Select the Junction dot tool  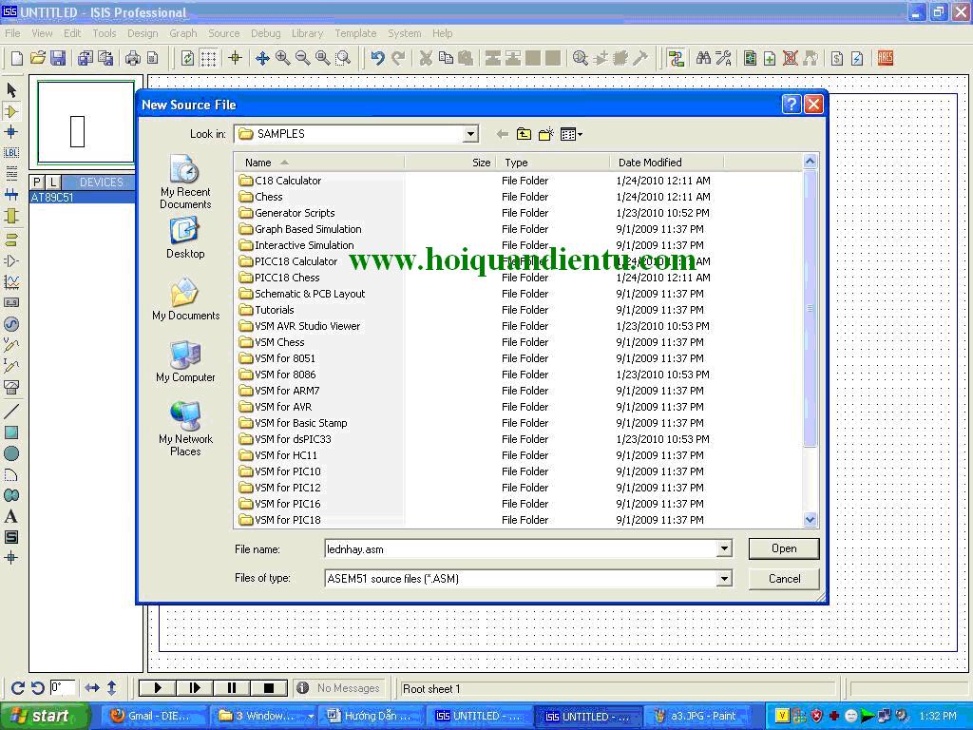(11, 131)
